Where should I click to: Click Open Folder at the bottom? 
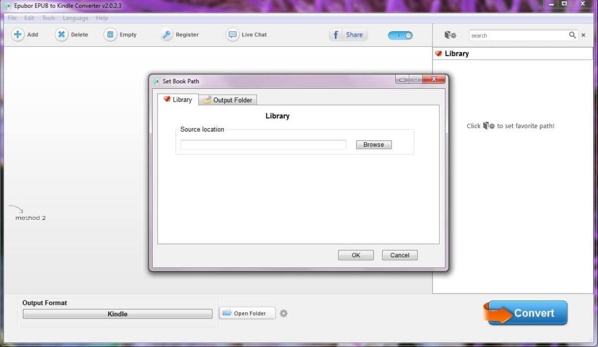coord(247,313)
